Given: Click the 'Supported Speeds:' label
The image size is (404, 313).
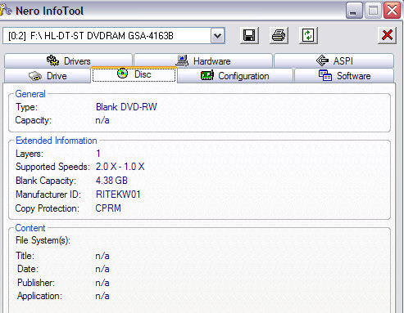Looking at the screenshot, I should tap(52, 167).
